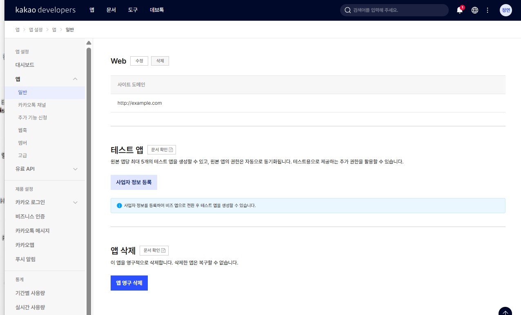Open the 데브톡 top navigation menu
The height and width of the screenshot is (315, 521).
(157, 10)
